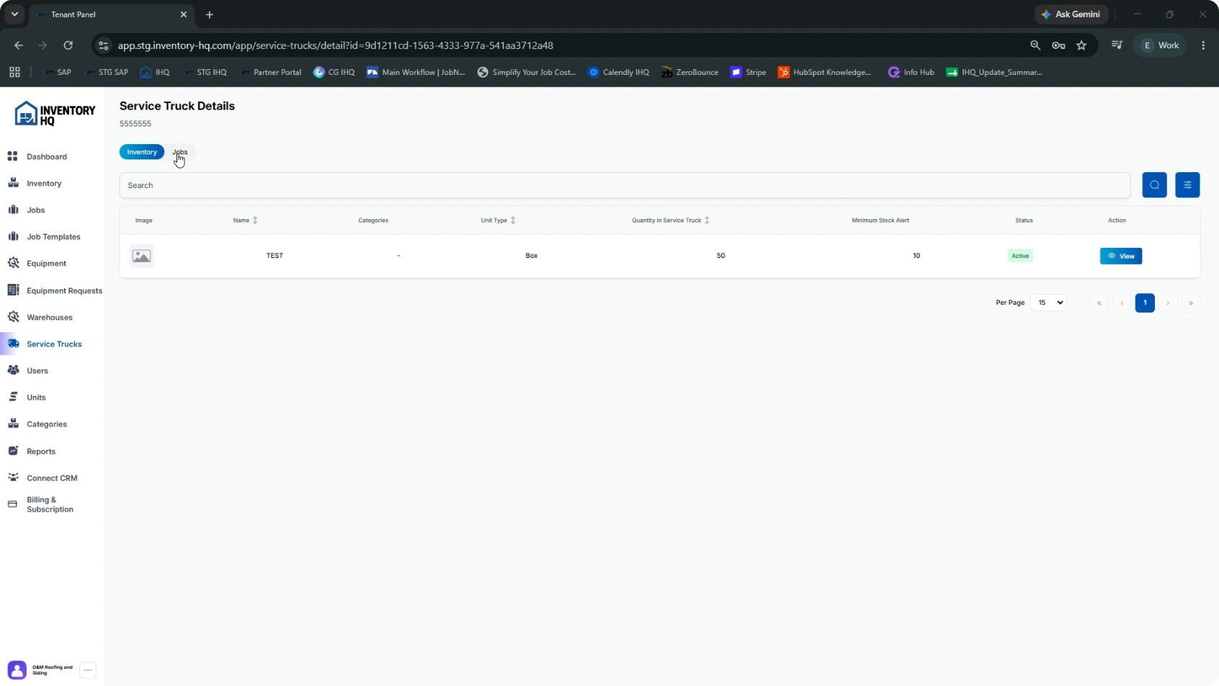Screen dimensions: 1219x686
Task: Open Reports section
Action: click(x=41, y=451)
